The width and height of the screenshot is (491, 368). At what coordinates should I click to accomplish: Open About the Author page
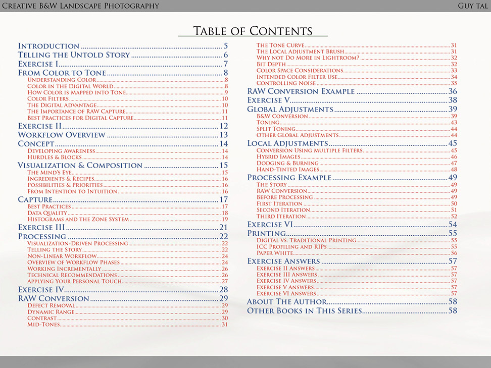pyautogui.click(x=352, y=301)
